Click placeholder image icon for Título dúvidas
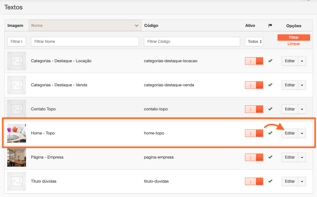Viewport: 317px width, 197px height. pos(17,181)
